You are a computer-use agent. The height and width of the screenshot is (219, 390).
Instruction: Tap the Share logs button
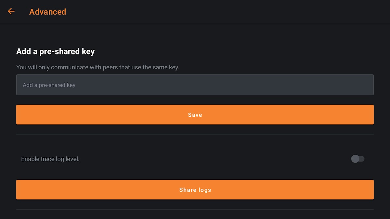195,190
